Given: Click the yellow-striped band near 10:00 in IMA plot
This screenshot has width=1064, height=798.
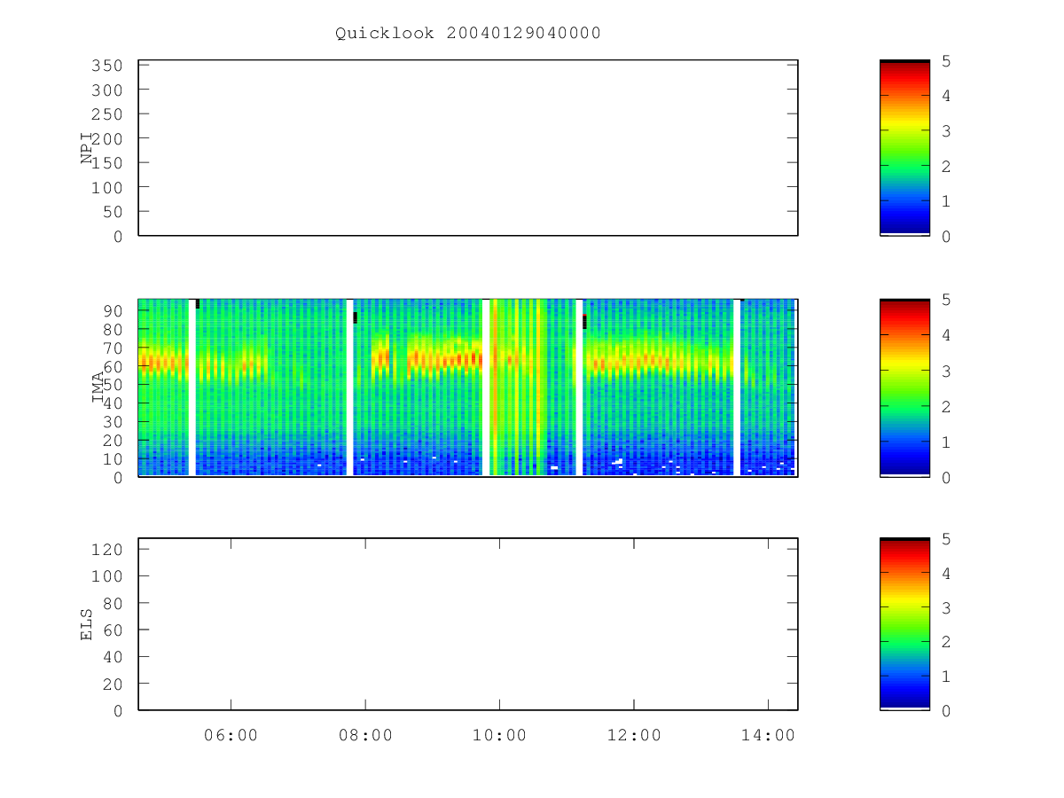Looking at the screenshot, I should tap(518, 387).
